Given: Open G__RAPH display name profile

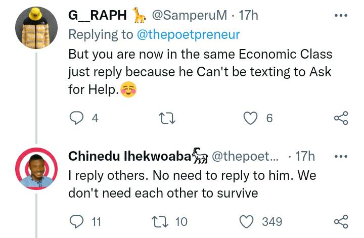Looking at the screenshot, I should [x=98, y=15].
